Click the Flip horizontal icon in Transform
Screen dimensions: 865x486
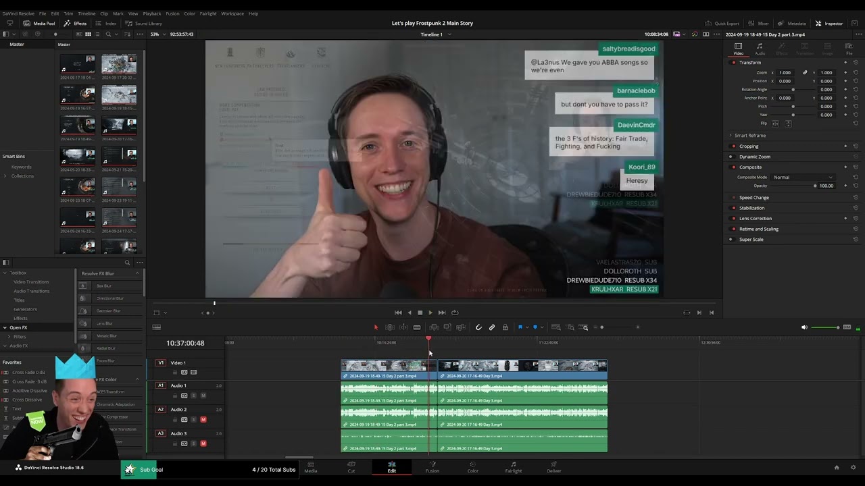(775, 124)
